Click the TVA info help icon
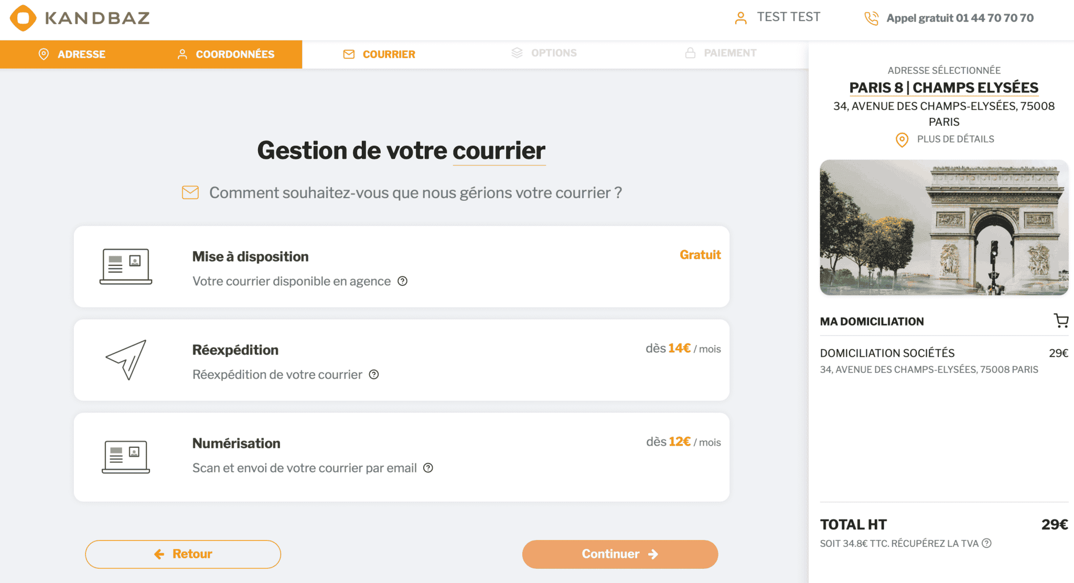Viewport: 1074px width, 583px height. [986, 543]
